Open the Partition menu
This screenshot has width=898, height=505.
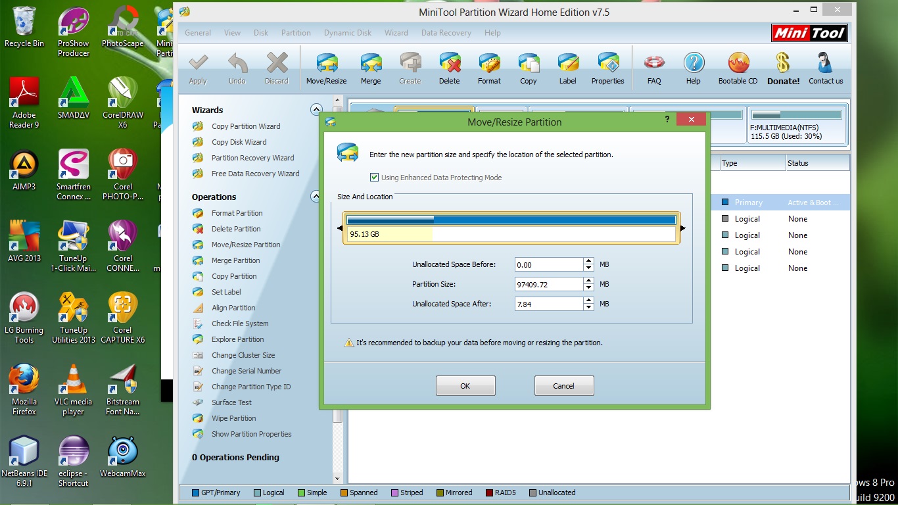pos(296,33)
